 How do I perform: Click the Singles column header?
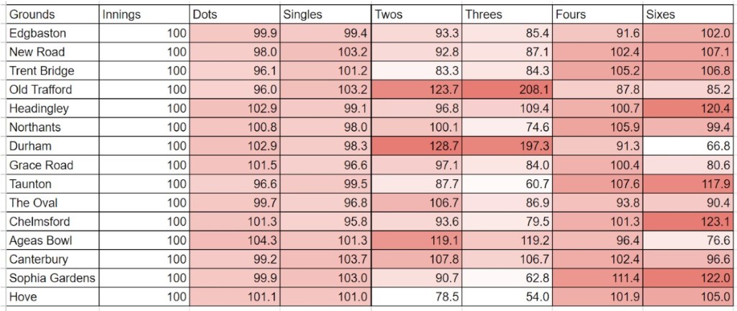[324, 14]
